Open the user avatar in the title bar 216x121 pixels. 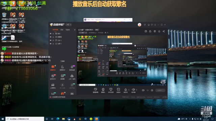(139, 25)
